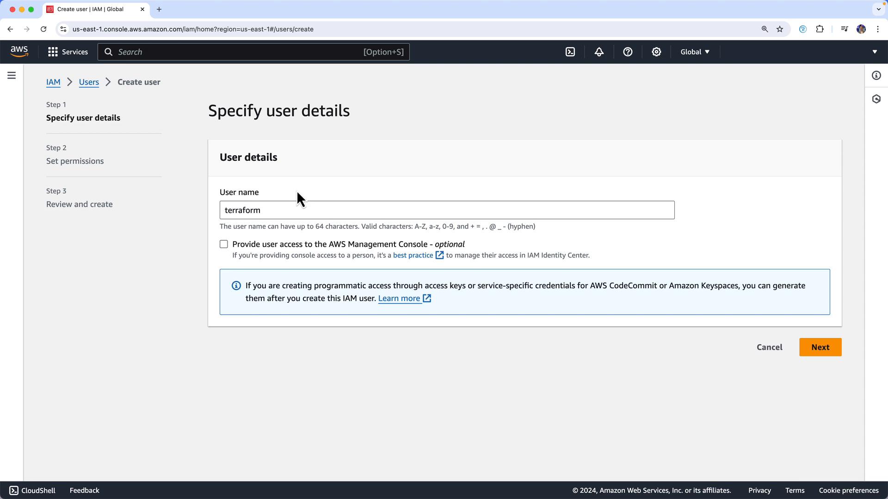Open Chrome profile avatar
Image resolution: width=888 pixels, height=499 pixels.
861,29
